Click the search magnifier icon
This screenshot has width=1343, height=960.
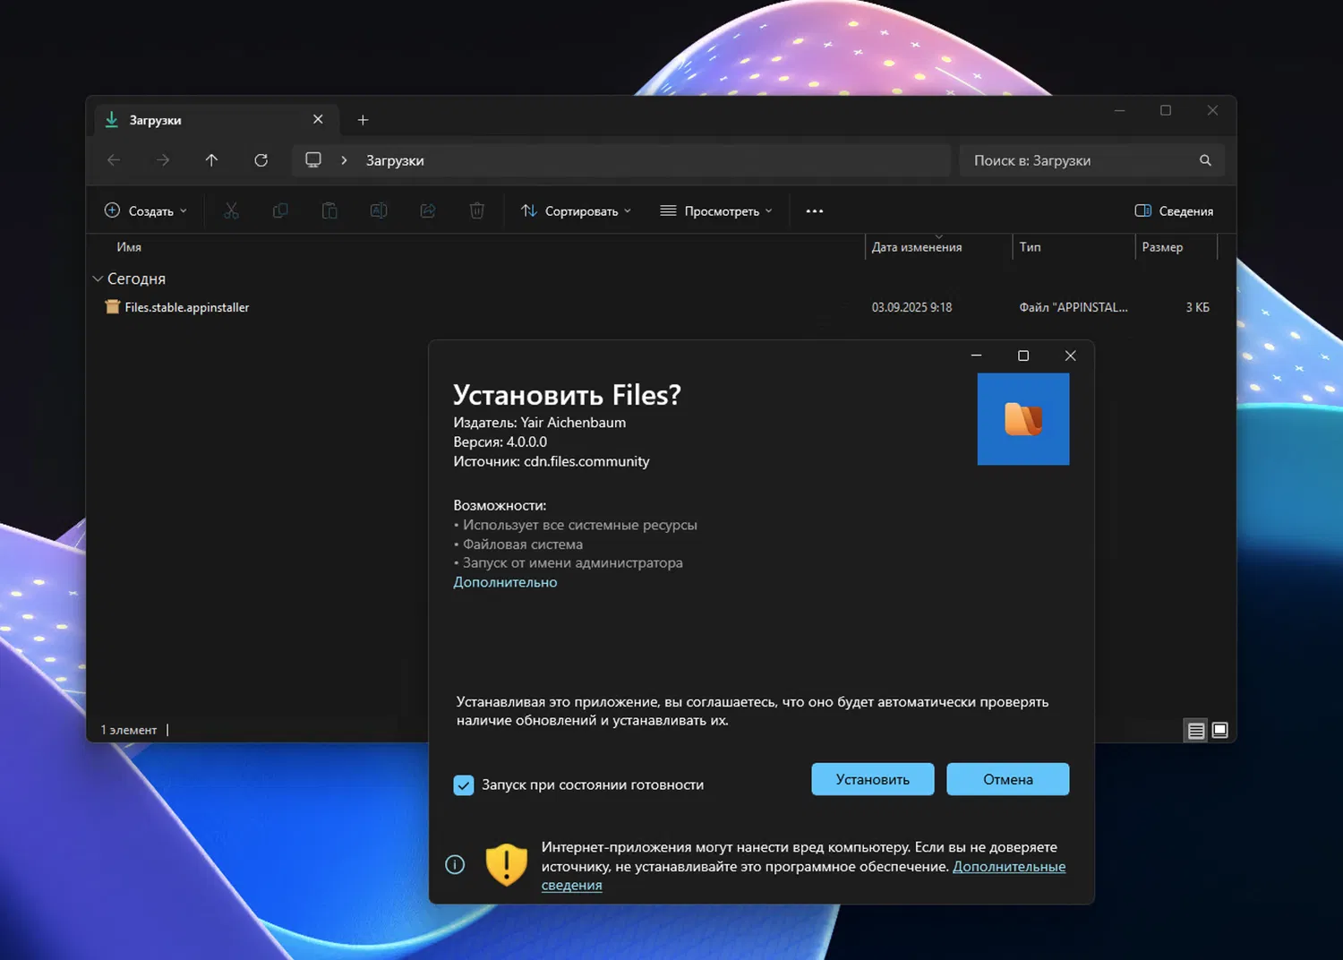tap(1205, 160)
